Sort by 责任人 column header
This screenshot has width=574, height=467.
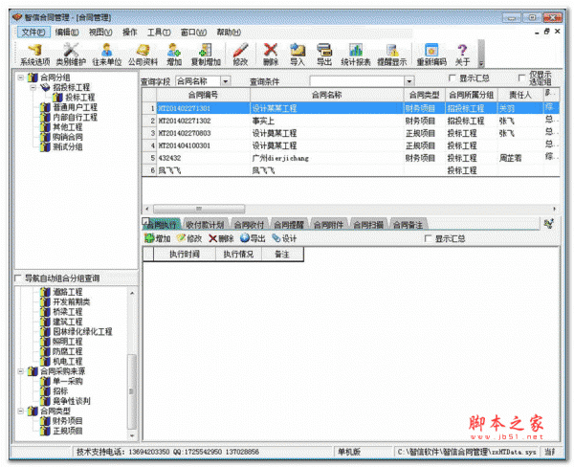tap(520, 96)
